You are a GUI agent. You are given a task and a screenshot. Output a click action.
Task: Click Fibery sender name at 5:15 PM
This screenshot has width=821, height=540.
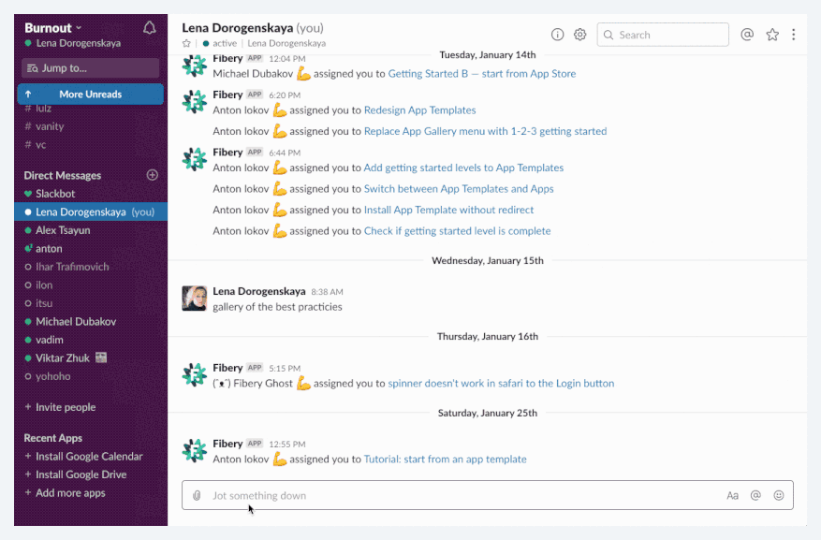coord(227,368)
